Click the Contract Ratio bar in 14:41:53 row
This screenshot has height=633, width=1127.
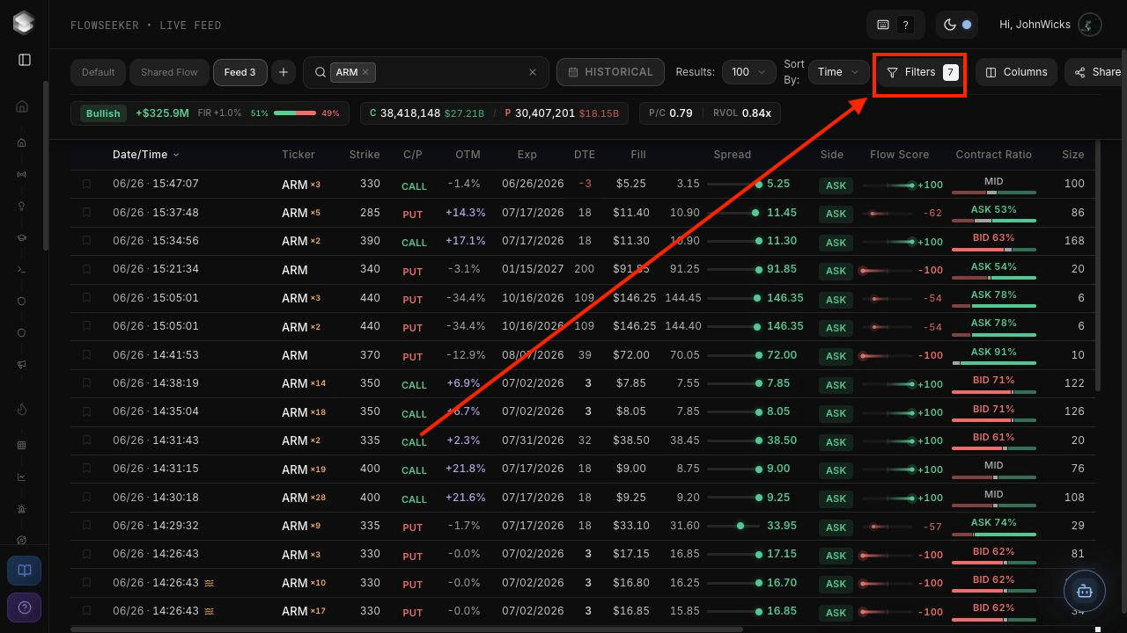(993, 363)
